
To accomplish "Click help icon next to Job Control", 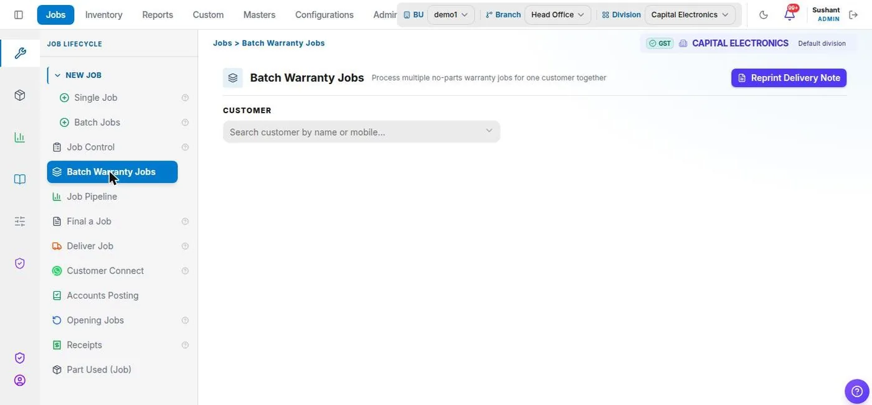I will [x=185, y=147].
